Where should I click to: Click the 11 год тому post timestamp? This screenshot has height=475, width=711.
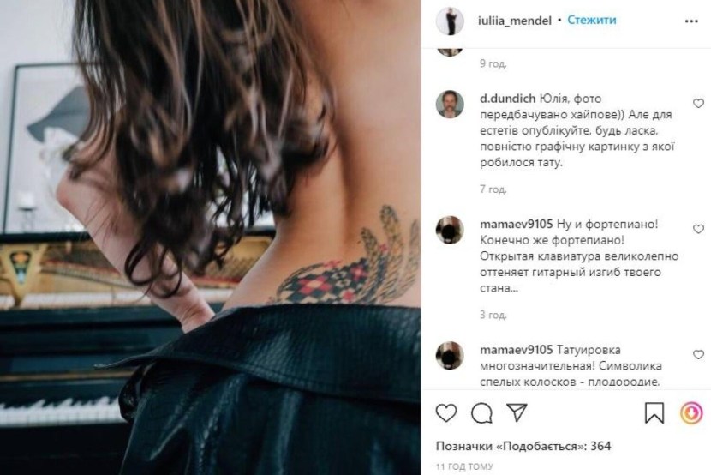[x=464, y=466]
